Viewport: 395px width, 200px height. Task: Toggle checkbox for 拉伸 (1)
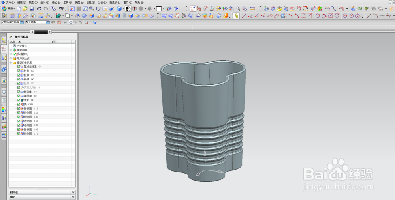(x=19, y=71)
